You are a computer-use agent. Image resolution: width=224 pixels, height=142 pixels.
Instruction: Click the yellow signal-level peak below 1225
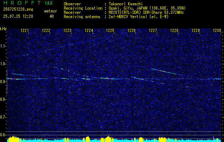[108, 138]
